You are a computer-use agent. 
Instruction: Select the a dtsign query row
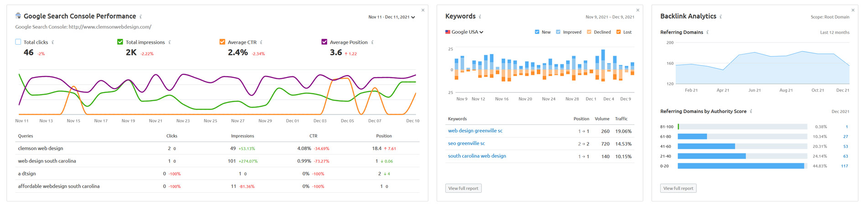point(217,174)
